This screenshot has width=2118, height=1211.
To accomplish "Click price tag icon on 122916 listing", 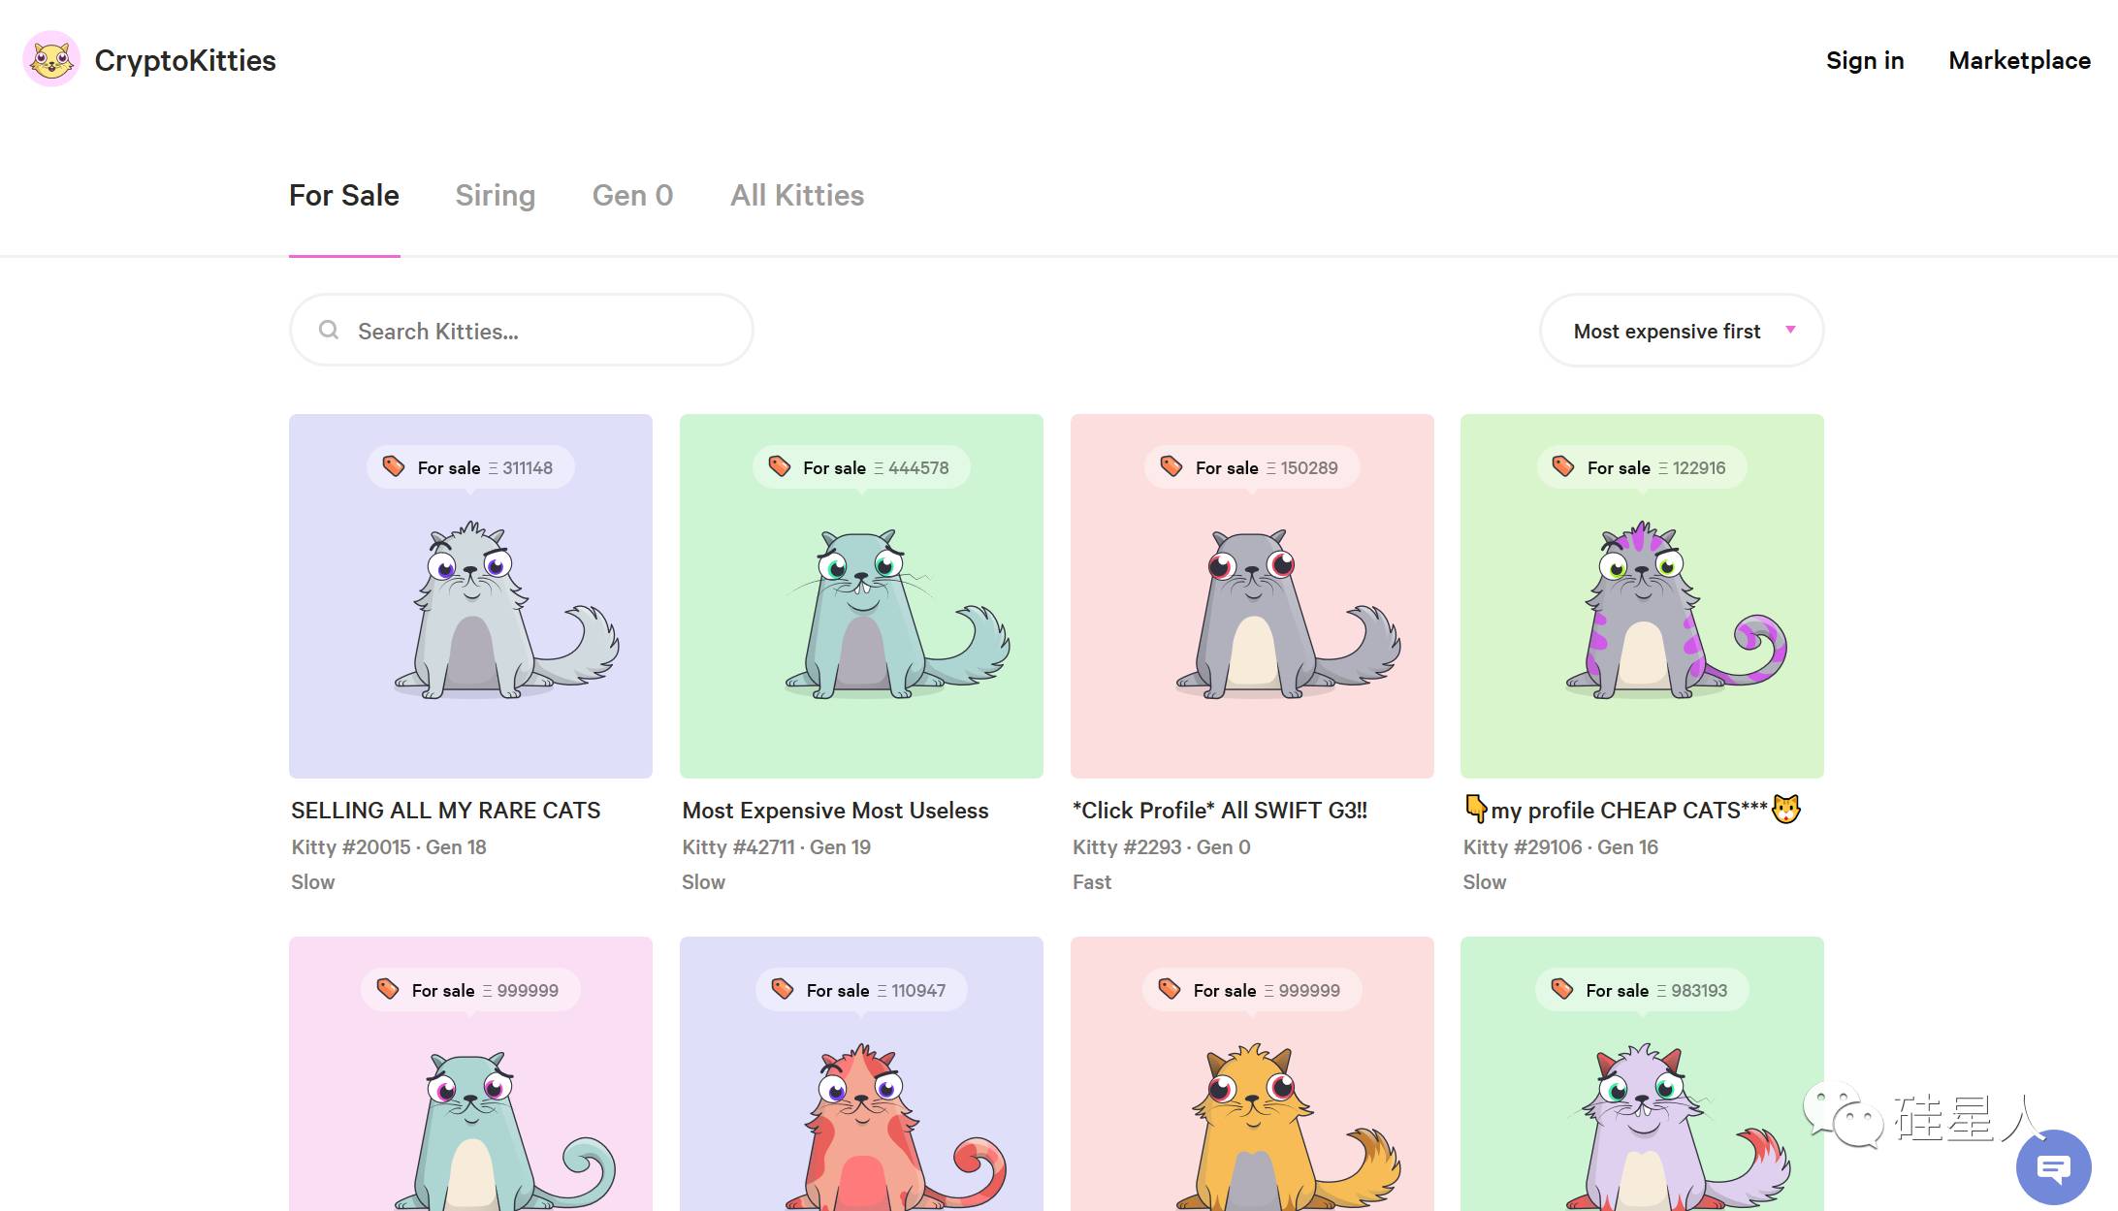I will [x=1563, y=467].
